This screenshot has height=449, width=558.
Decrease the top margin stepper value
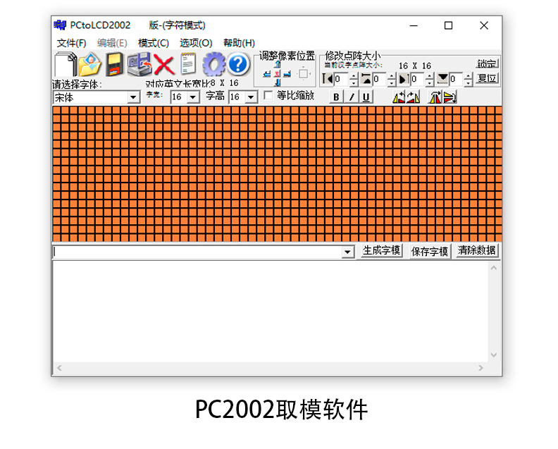tap(392, 82)
